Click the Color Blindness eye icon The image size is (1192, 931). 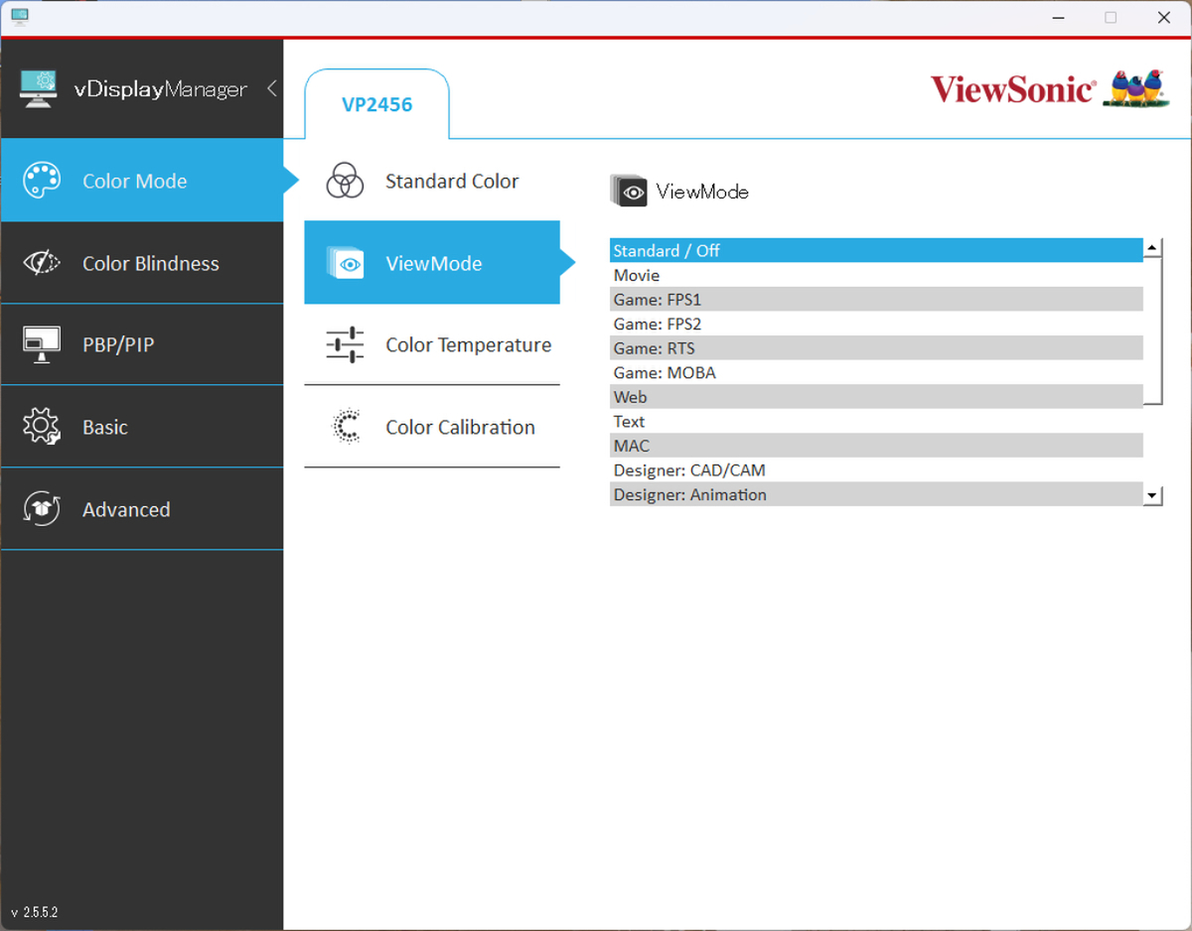pyautogui.click(x=42, y=263)
